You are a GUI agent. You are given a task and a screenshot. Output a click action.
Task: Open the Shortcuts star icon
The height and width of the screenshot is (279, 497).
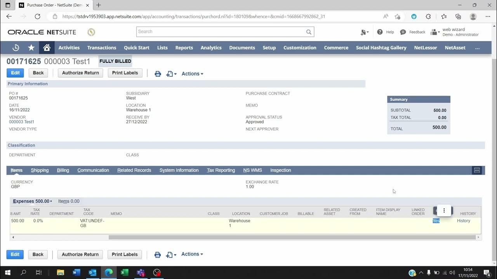point(31,48)
